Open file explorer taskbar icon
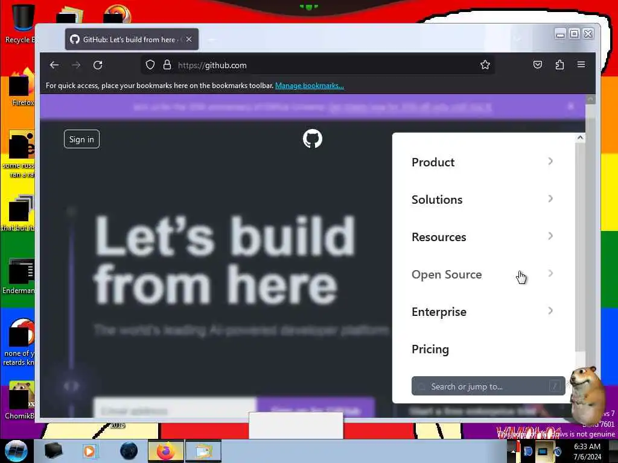Viewport: 618px width, 463px height. point(203,451)
